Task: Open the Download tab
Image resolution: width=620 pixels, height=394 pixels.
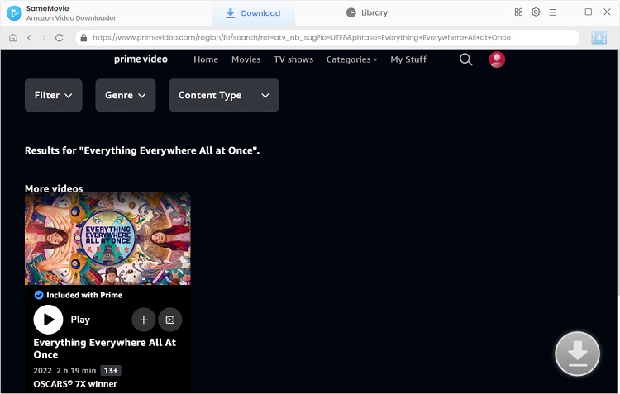Action: [x=253, y=13]
